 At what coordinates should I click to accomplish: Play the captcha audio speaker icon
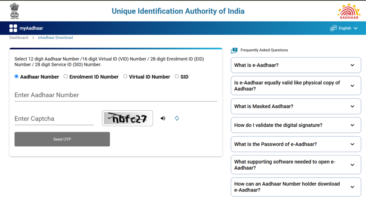(x=163, y=118)
